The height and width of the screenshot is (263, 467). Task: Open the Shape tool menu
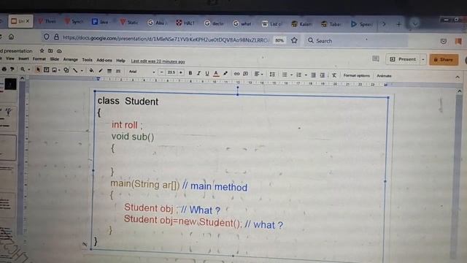[x=66, y=70]
